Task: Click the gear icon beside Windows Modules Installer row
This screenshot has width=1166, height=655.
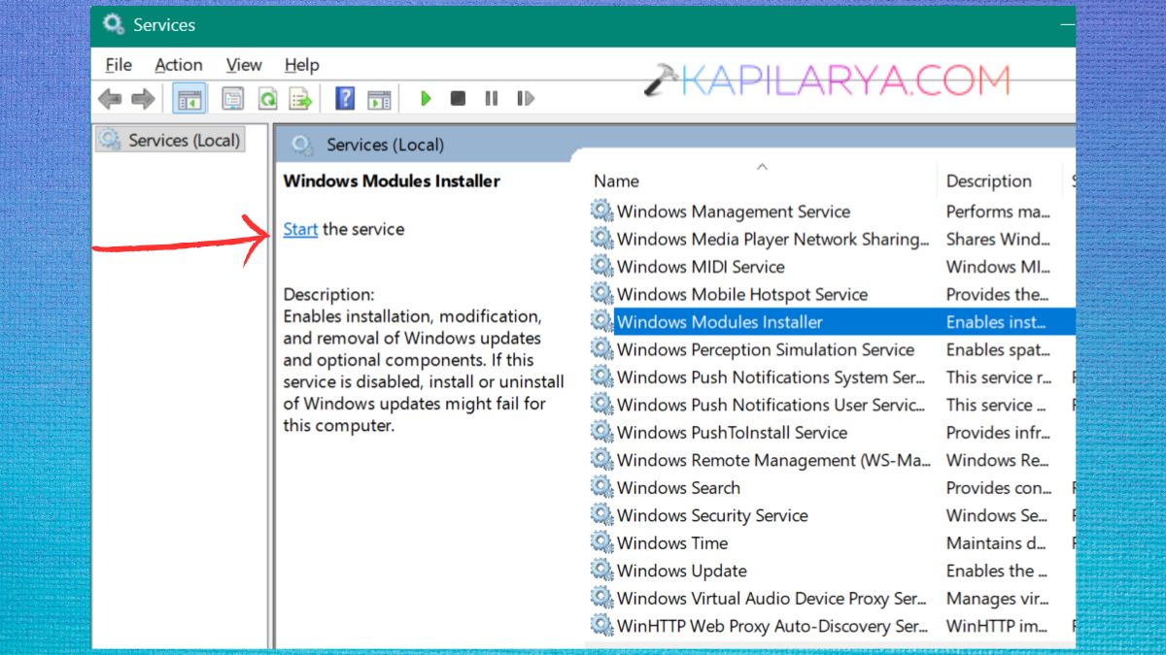Action: coord(602,321)
